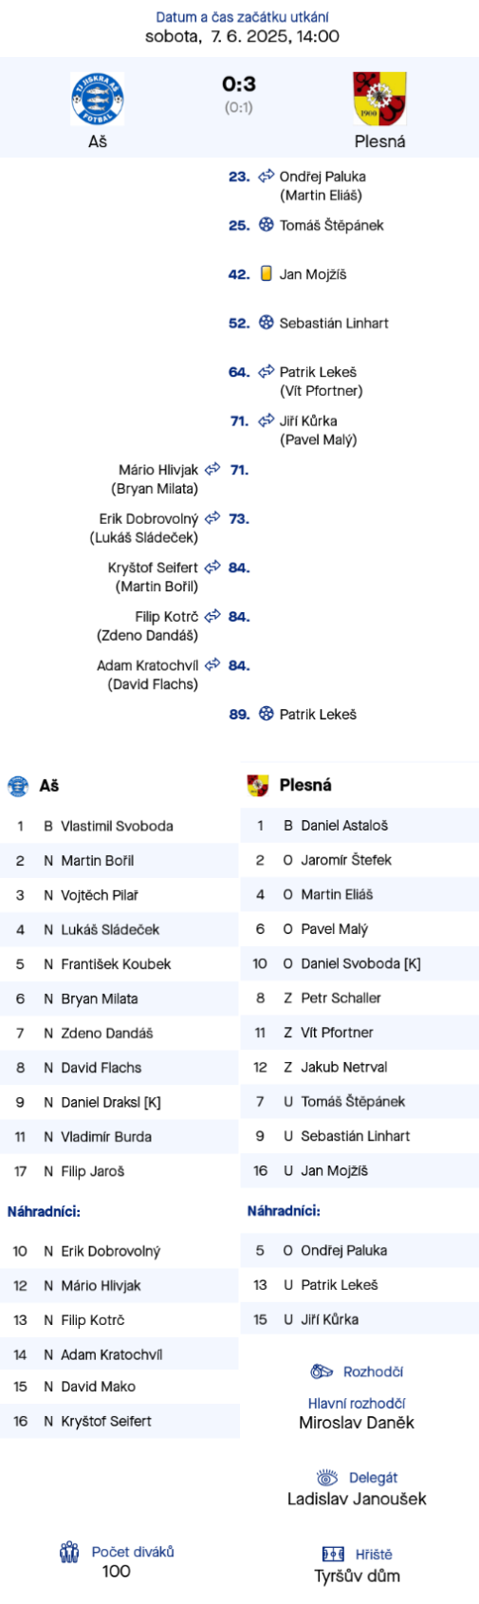Click the Plesná team crest in header
This screenshot has height=1604, width=479.
point(379,99)
